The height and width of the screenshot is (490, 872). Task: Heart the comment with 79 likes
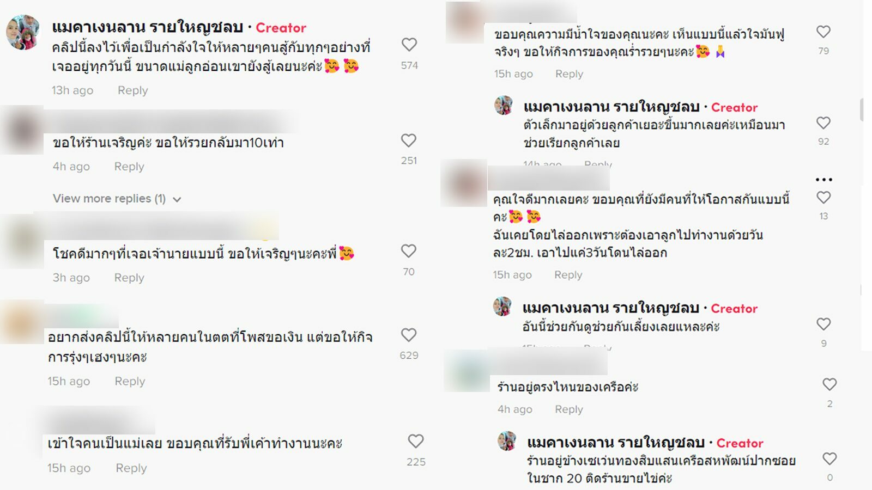823,32
